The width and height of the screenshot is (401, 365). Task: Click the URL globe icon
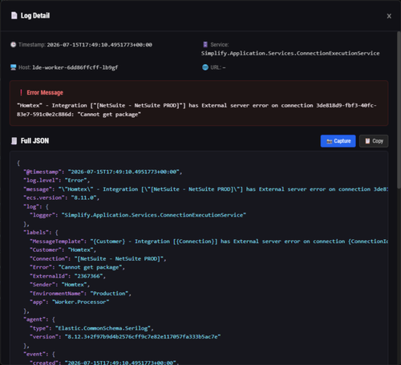(x=205, y=67)
